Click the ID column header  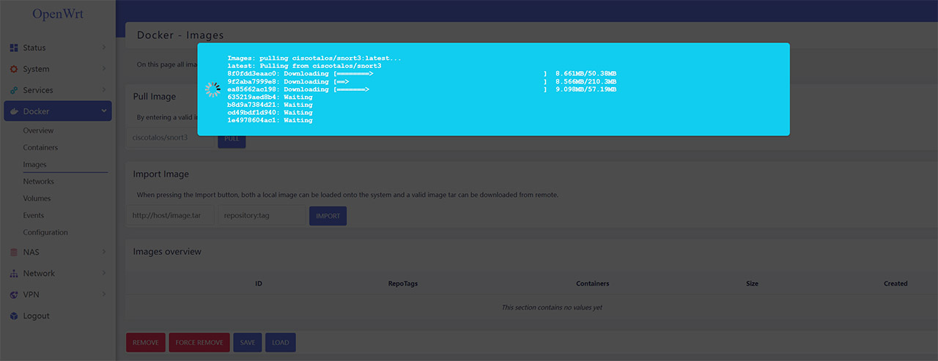point(259,283)
